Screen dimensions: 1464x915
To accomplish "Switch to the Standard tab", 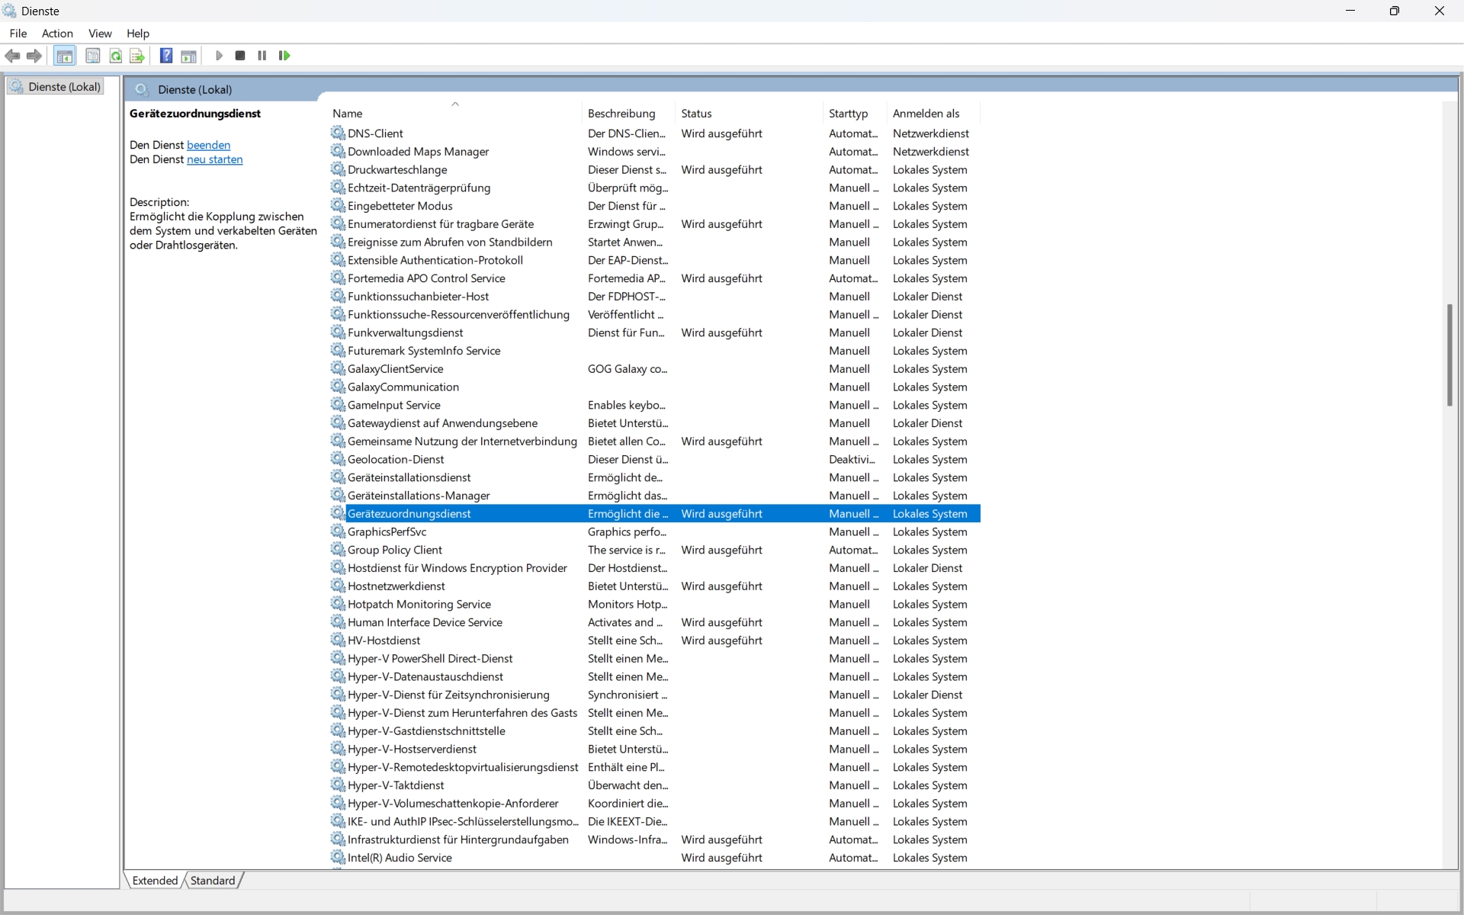I will 213,881.
